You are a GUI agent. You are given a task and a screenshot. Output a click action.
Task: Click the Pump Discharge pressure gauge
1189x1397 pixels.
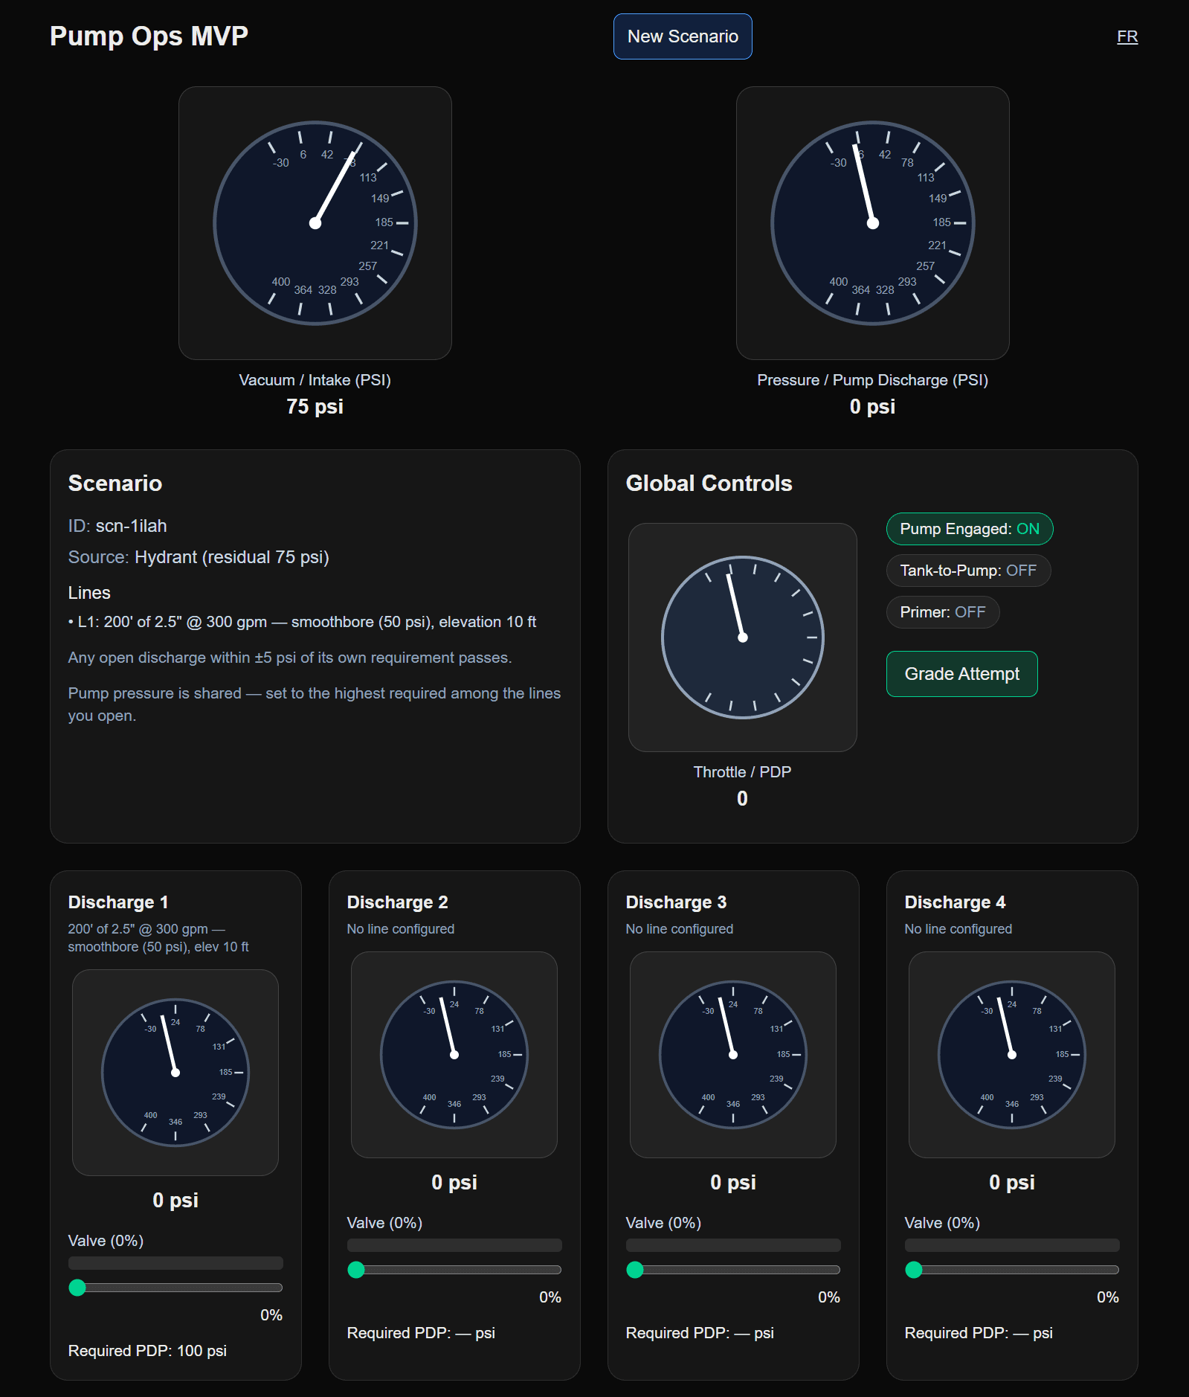872,223
